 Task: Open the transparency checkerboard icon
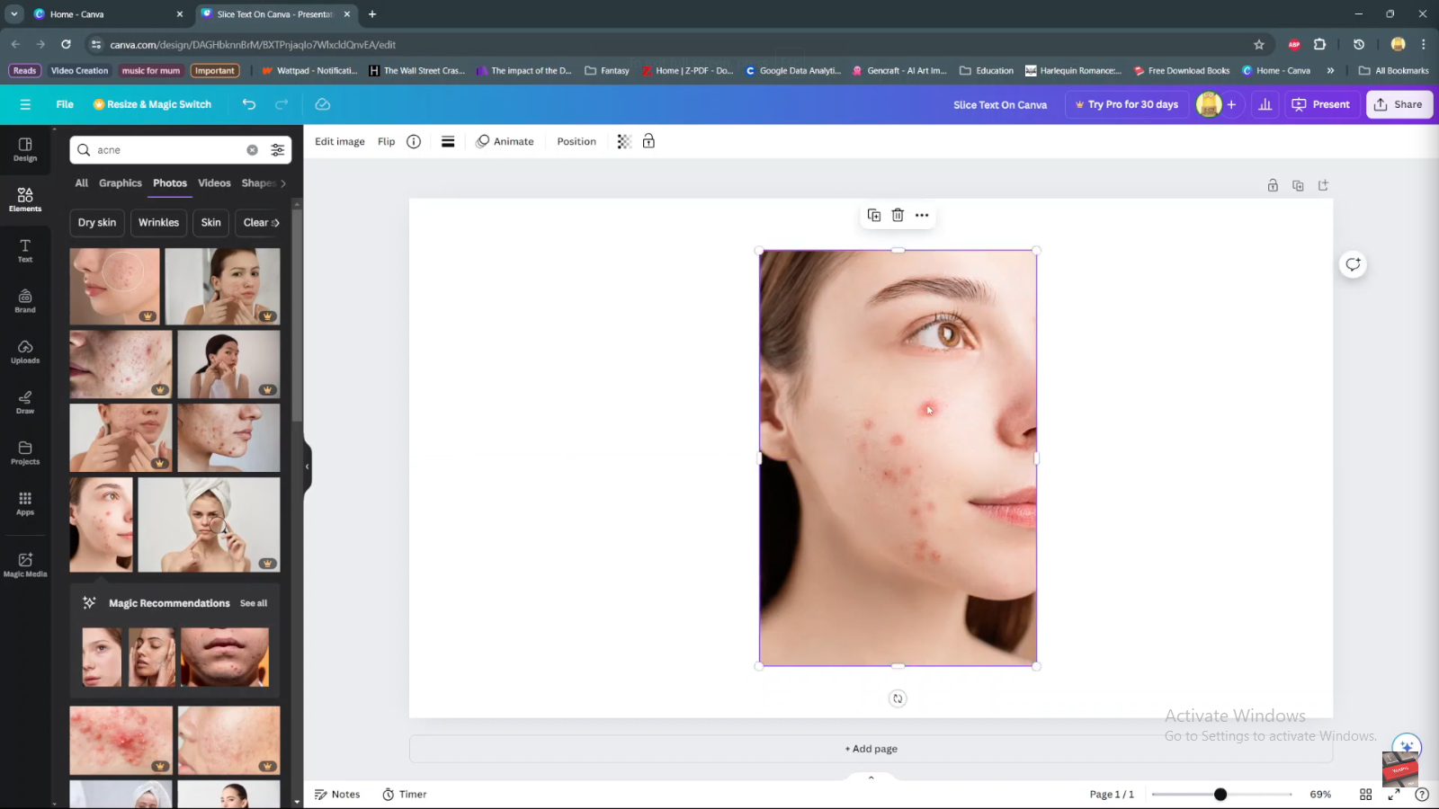pos(624,141)
